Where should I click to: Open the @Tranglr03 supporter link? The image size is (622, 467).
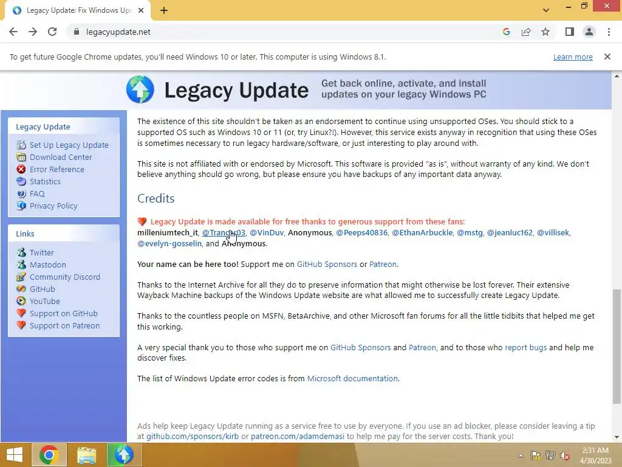(224, 233)
